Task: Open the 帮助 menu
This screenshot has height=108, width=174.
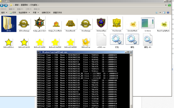Action: (x=37, y=9)
